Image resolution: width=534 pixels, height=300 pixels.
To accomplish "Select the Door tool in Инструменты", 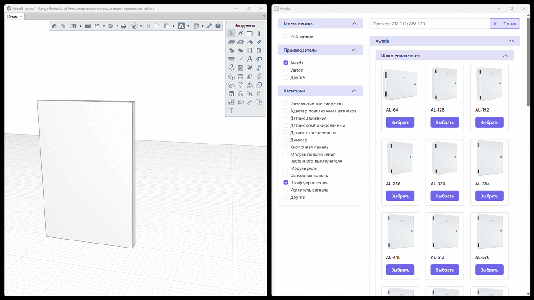I will (x=250, y=51).
